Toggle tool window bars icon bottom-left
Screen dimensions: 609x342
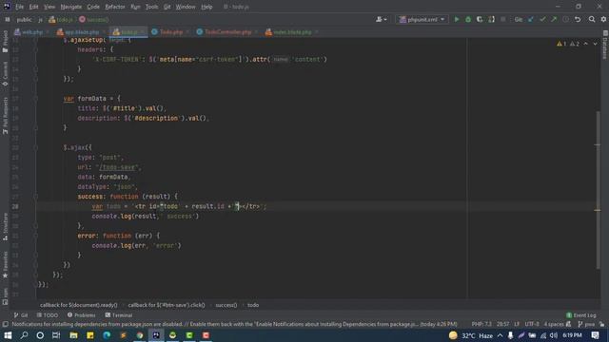5,324
